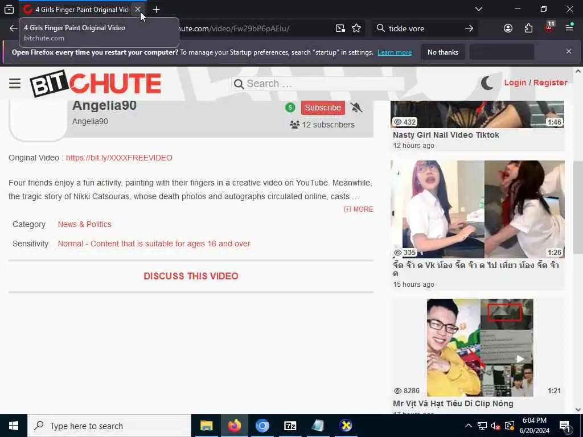Open the yellow X taskbar app
Screen dimensions: 583x437
pyautogui.click(x=346, y=426)
